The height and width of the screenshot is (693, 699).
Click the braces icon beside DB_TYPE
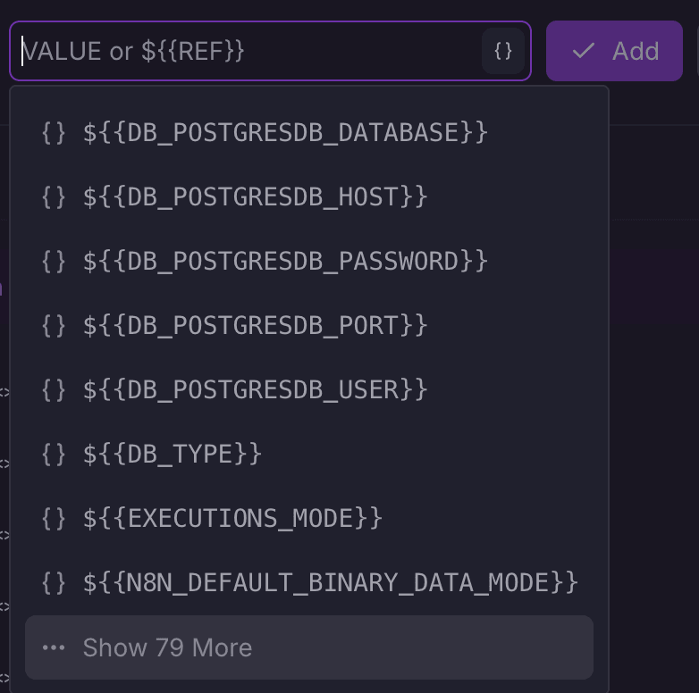point(54,455)
